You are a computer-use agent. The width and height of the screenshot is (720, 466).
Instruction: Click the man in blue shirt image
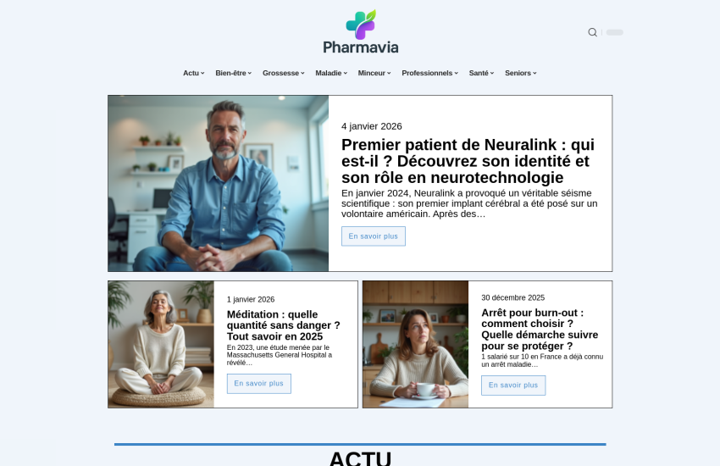pos(219,183)
